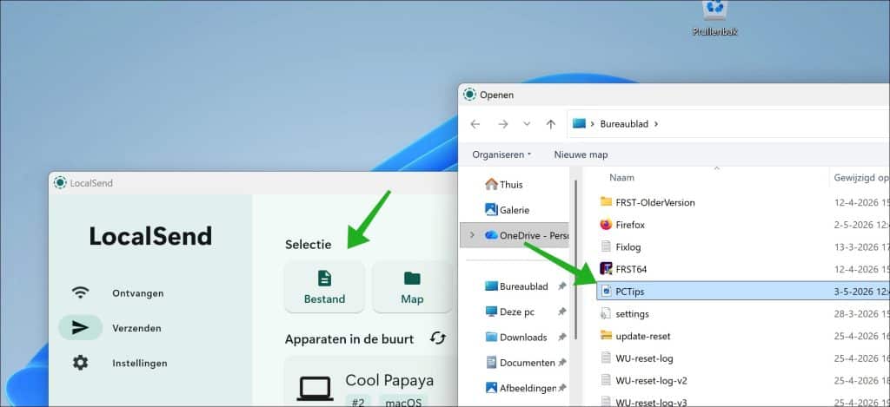Viewport: 890px width, 407px height.
Task: Select the PCTips file
Action: pos(743,292)
